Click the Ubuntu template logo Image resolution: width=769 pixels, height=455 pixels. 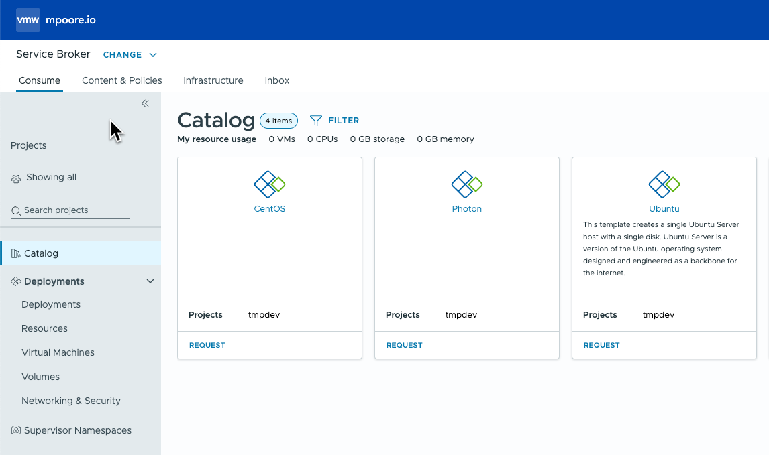(664, 184)
